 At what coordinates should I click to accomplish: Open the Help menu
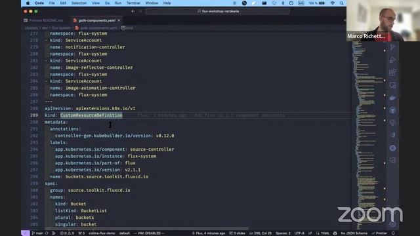click(167, 3)
